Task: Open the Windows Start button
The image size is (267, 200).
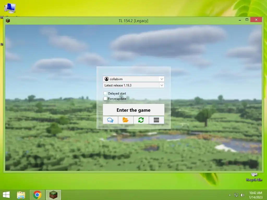Action: click(x=6, y=195)
